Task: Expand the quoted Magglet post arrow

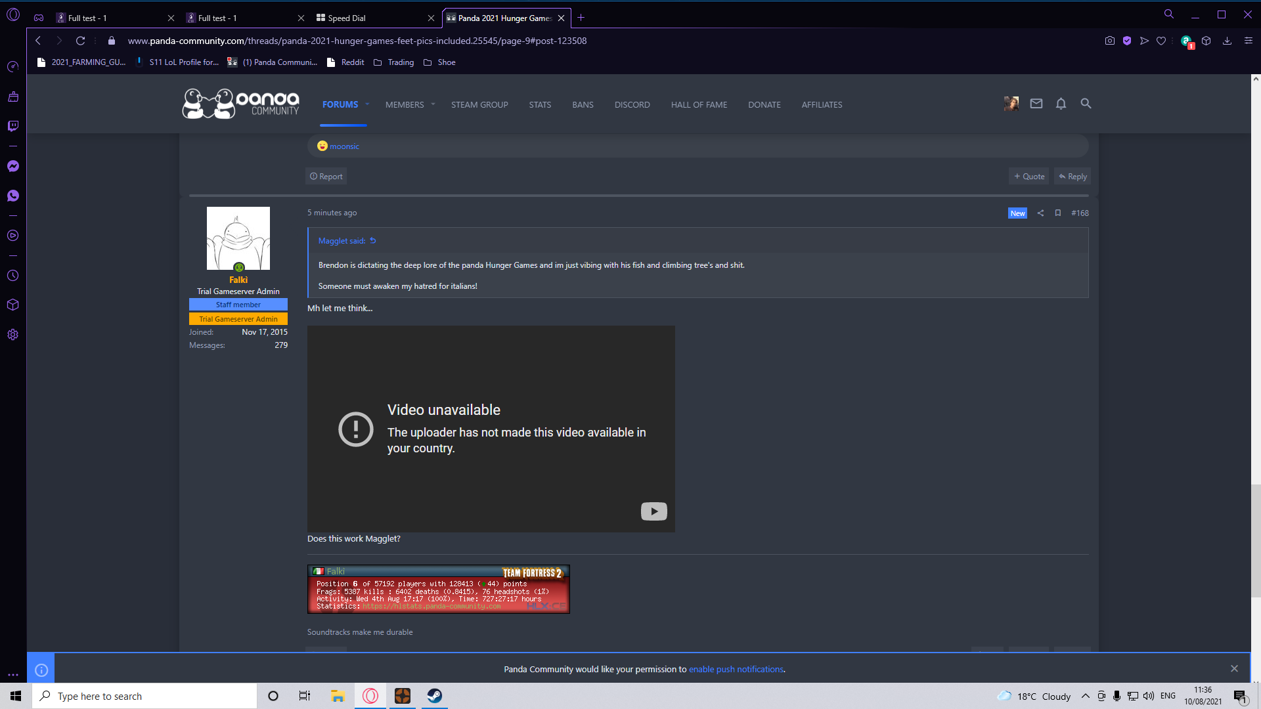Action: (x=373, y=241)
